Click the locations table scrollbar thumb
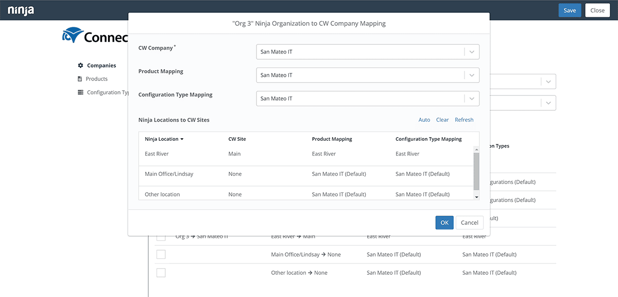 tap(476, 170)
